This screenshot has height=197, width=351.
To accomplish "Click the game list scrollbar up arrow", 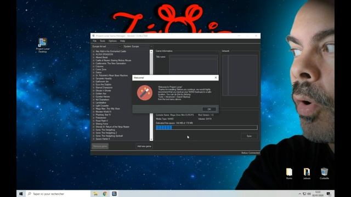I will 151,51.
